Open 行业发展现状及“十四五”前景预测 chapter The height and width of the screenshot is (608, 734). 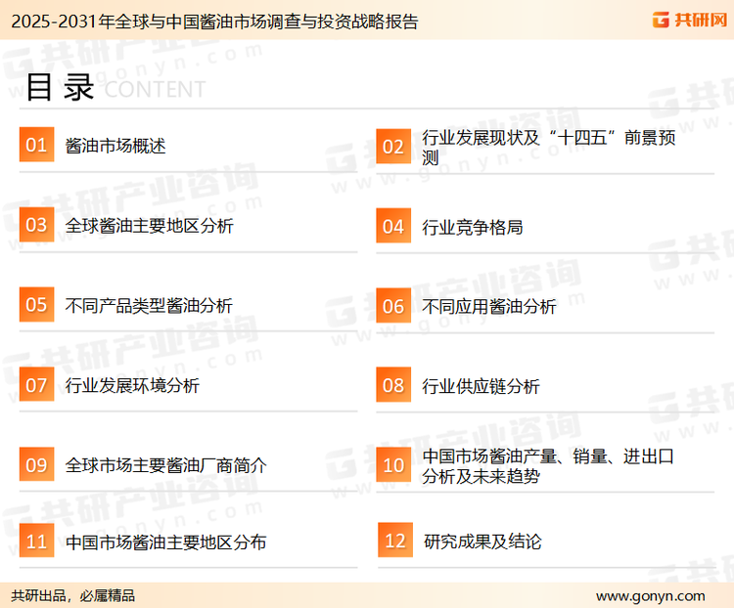(548, 148)
